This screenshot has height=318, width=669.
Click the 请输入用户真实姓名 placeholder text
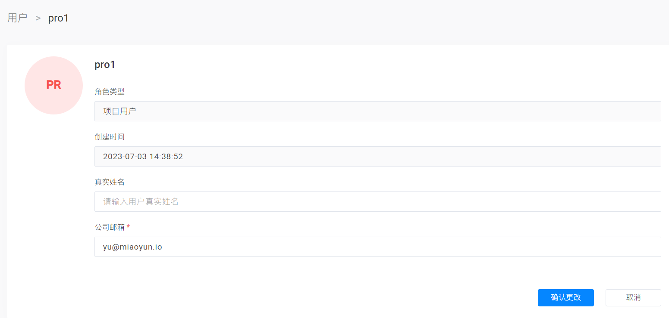(x=141, y=201)
